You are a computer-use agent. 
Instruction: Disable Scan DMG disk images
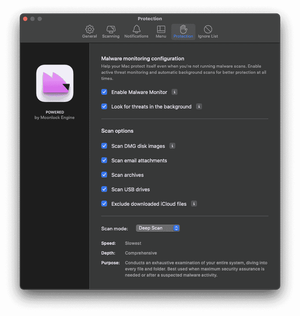coord(104,146)
